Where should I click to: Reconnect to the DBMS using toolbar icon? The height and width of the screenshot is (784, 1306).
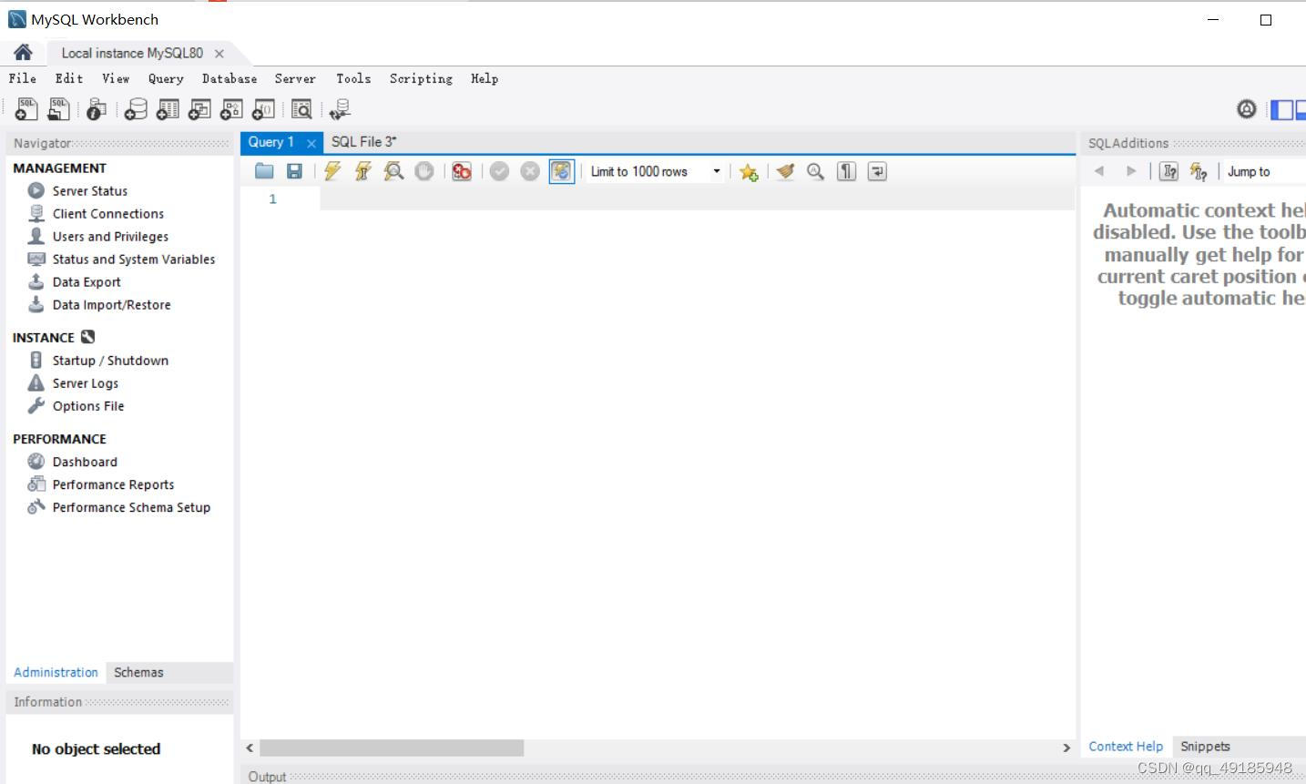tap(338, 108)
